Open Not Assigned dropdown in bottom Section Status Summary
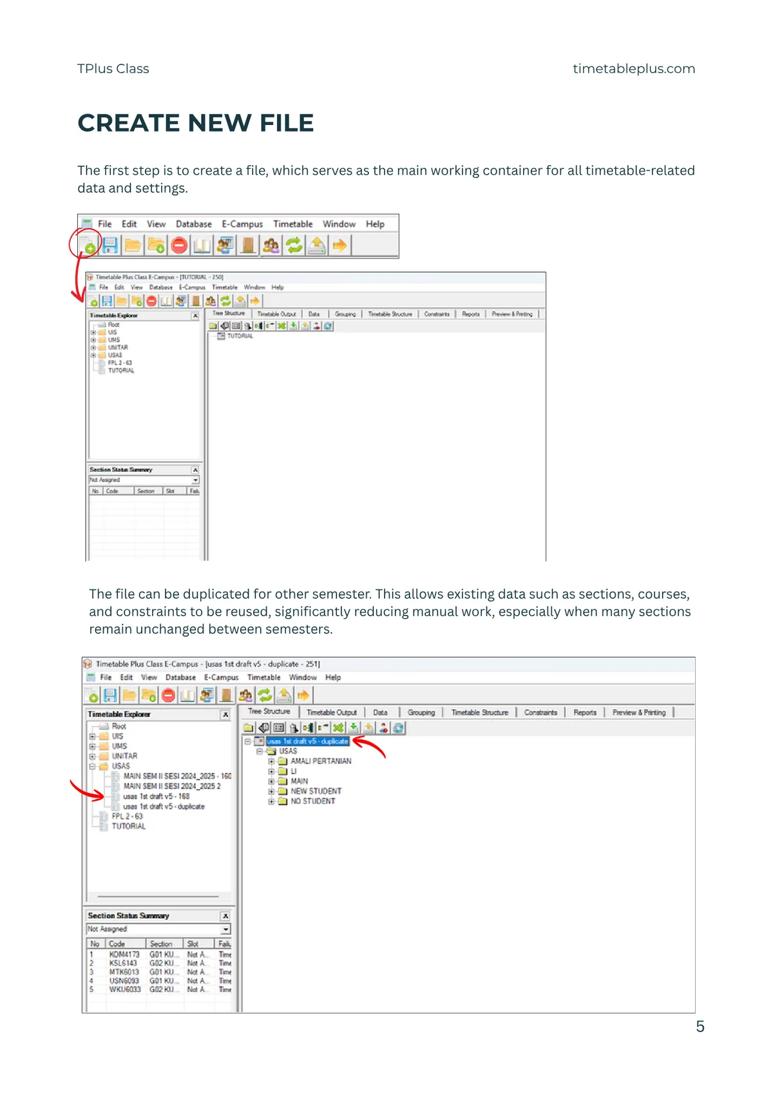The height and width of the screenshot is (1094, 773). [x=225, y=930]
